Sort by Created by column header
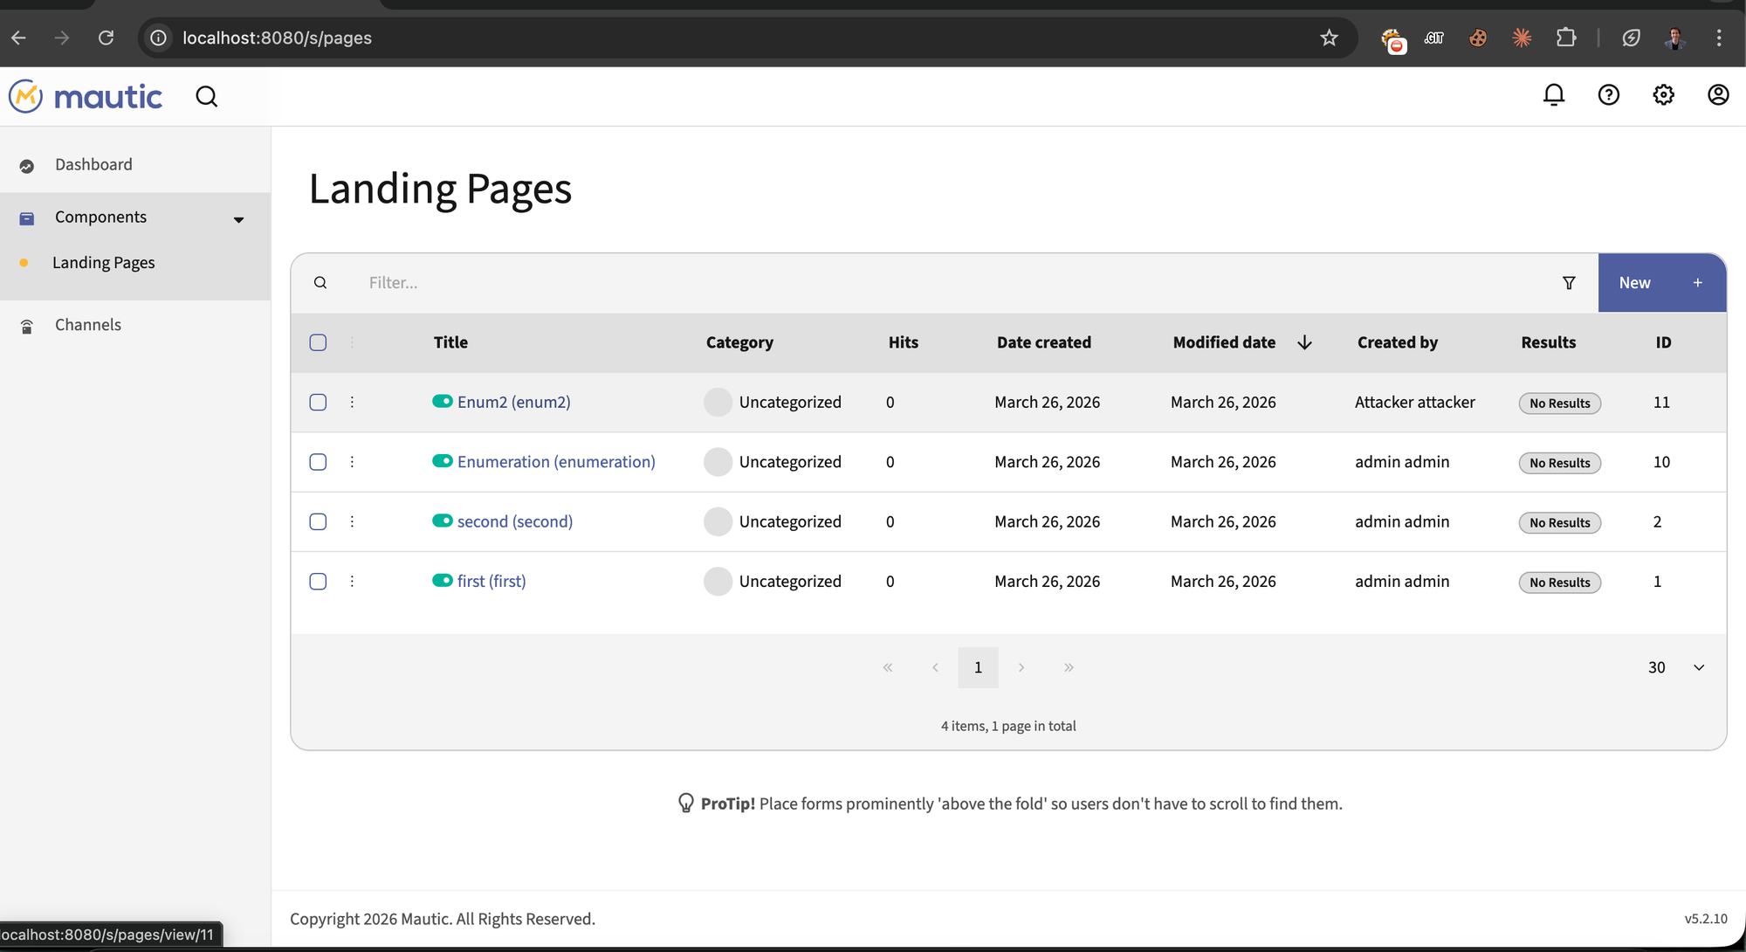The width and height of the screenshot is (1746, 952). pos(1397,342)
